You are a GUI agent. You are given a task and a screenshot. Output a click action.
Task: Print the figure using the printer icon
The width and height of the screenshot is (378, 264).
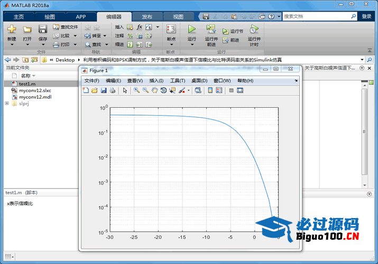coord(112,90)
